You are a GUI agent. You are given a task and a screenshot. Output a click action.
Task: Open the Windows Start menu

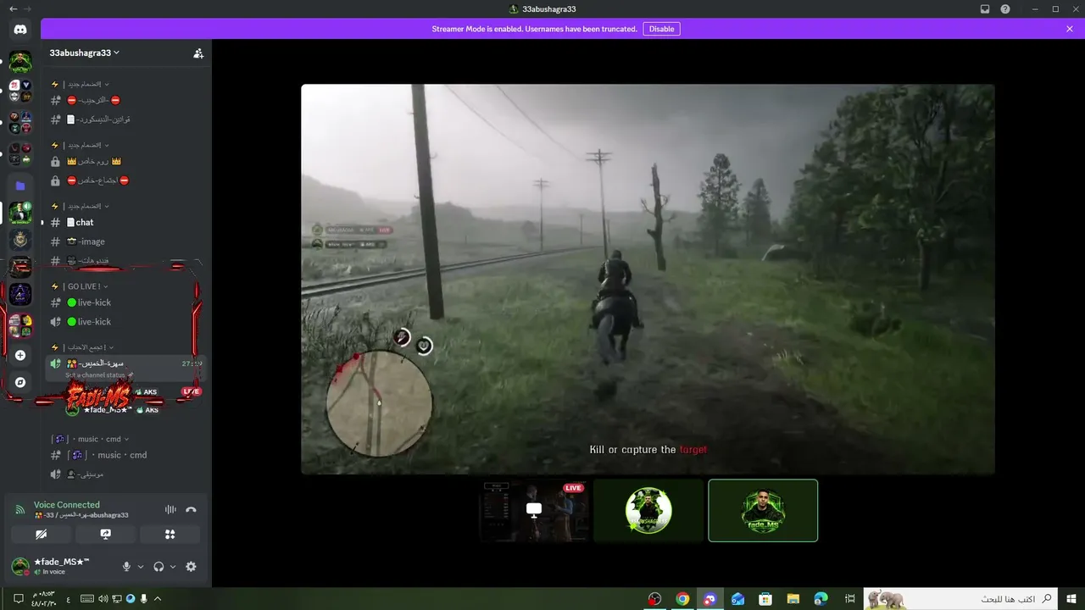tap(1072, 599)
